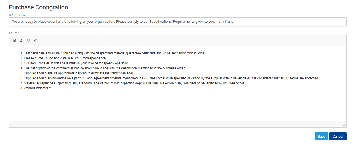Click the empty area below the terms list
Viewport: 356px width, 149px height.
[178, 105]
